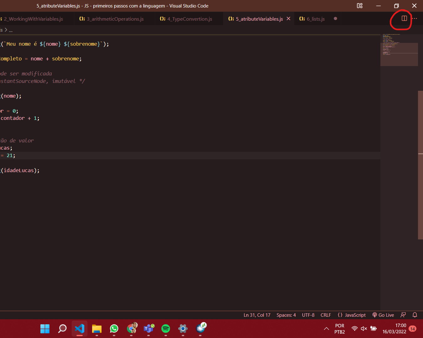Click the Visual Studio Code taskbar icon
This screenshot has height=338, width=423.
(x=80, y=329)
